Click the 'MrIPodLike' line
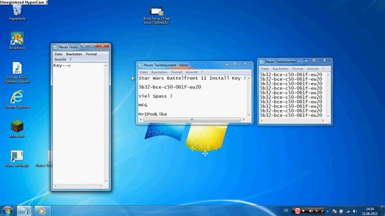The height and width of the screenshot is (216, 385). pos(153,114)
